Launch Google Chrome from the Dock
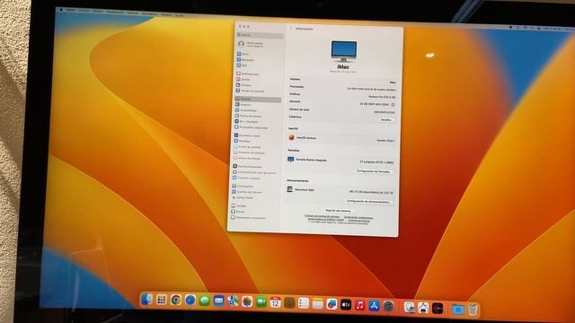This screenshot has height=323, width=575. [x=176, y=300]
